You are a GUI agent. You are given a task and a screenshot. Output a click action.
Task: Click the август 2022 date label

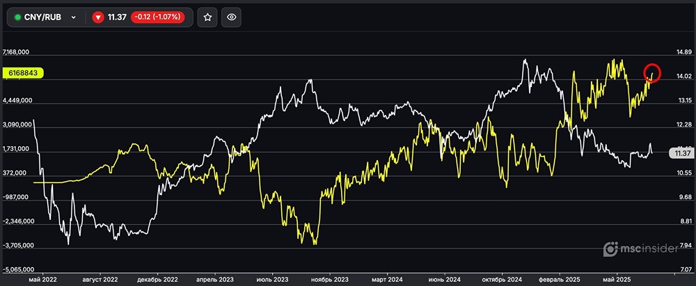click(x=100, y=280)
